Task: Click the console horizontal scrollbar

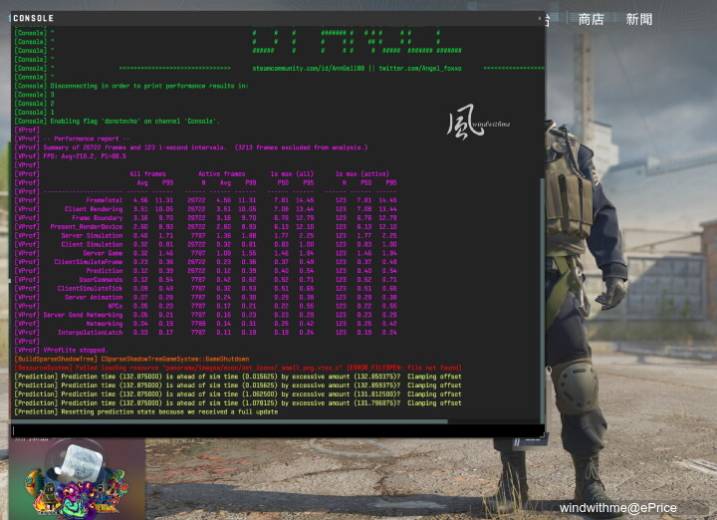Action: point(229,421)
